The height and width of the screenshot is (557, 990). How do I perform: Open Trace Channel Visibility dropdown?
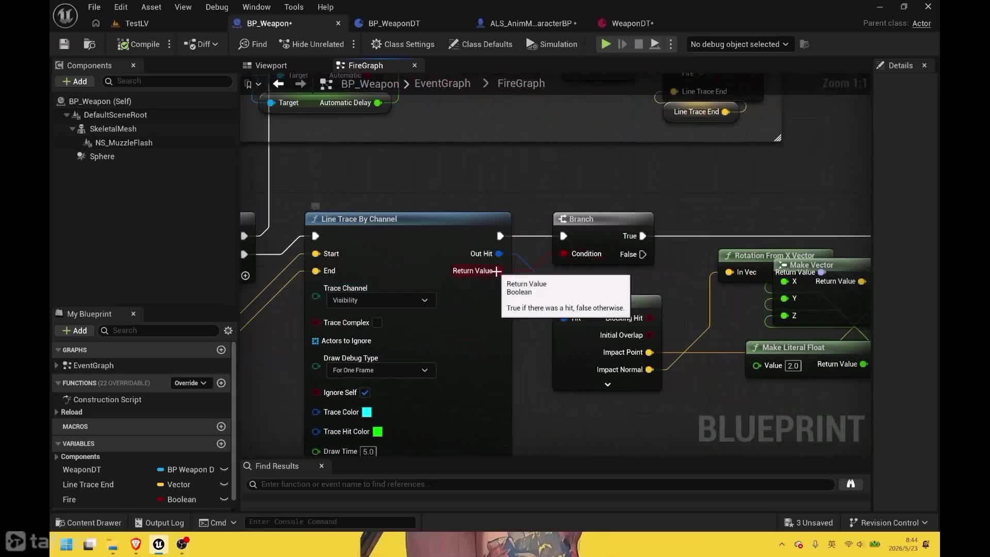(381, 301)
